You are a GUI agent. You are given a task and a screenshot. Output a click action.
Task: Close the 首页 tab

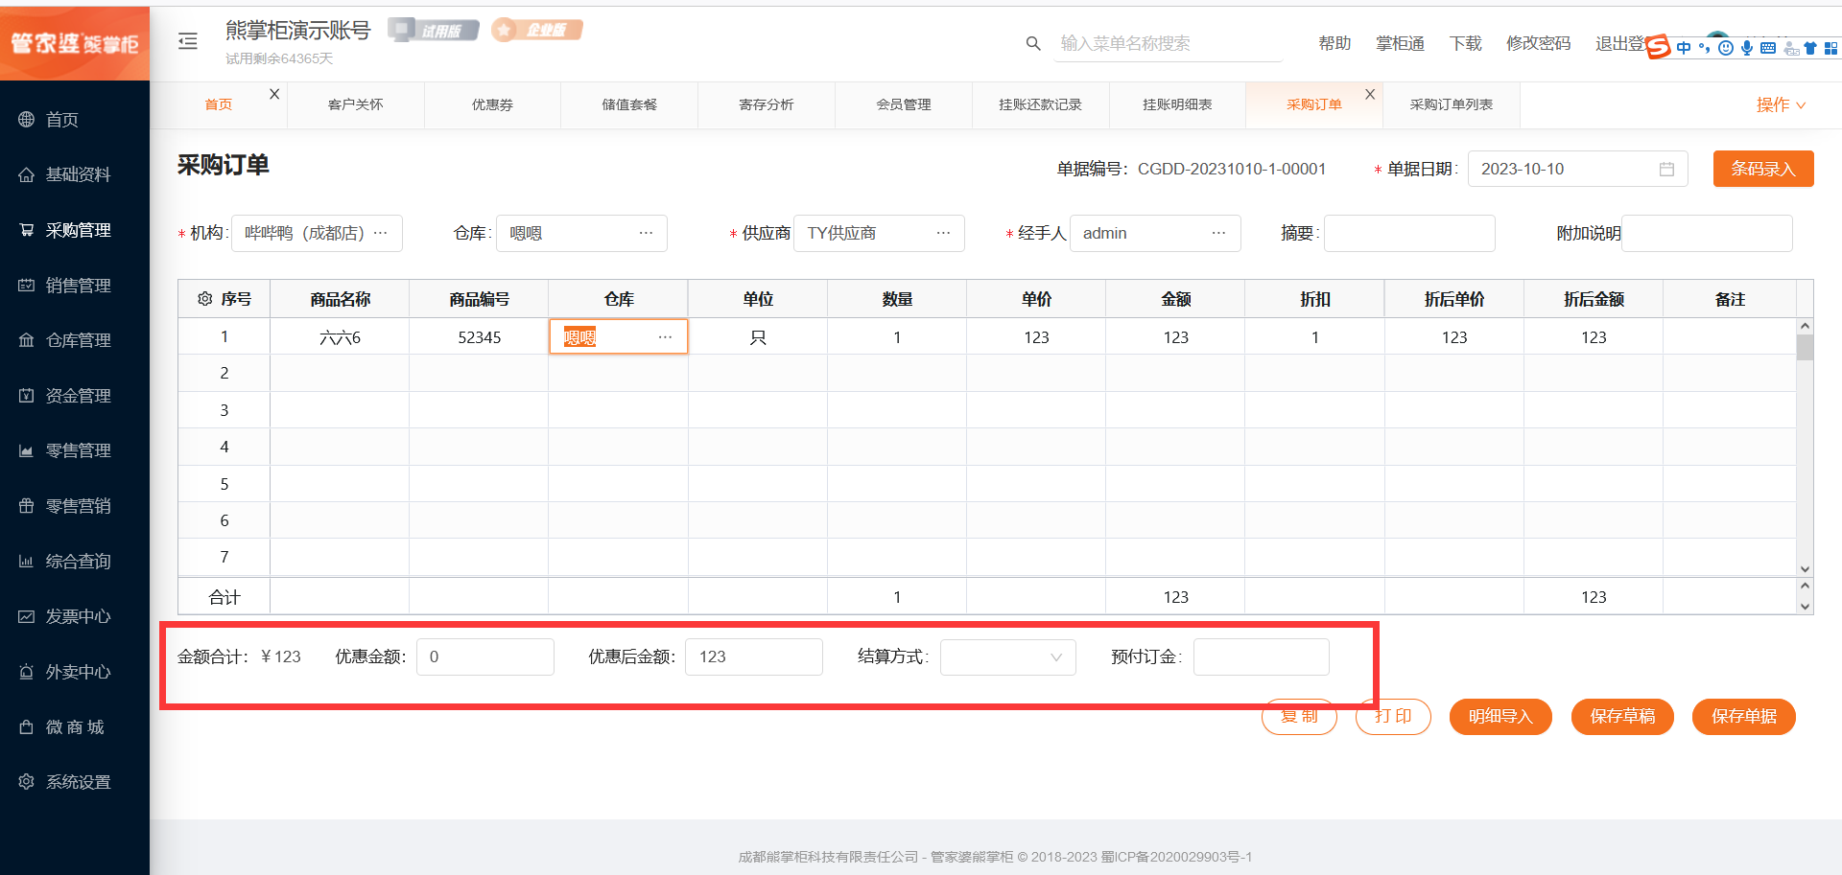[274, 94]
